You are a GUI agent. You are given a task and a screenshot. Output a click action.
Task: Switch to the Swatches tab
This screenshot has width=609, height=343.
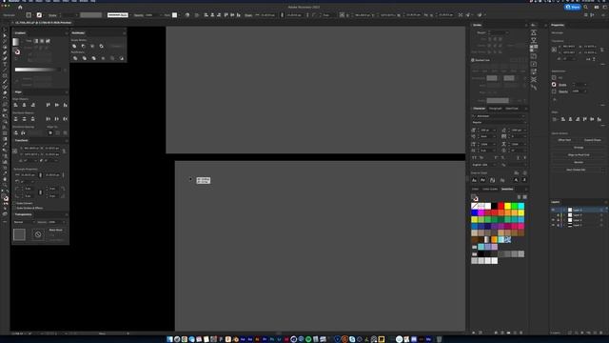507,189
